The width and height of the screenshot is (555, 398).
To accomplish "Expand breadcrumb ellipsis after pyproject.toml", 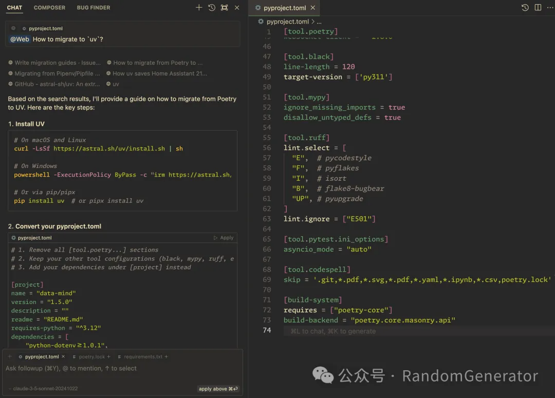I will pos(319,22).
